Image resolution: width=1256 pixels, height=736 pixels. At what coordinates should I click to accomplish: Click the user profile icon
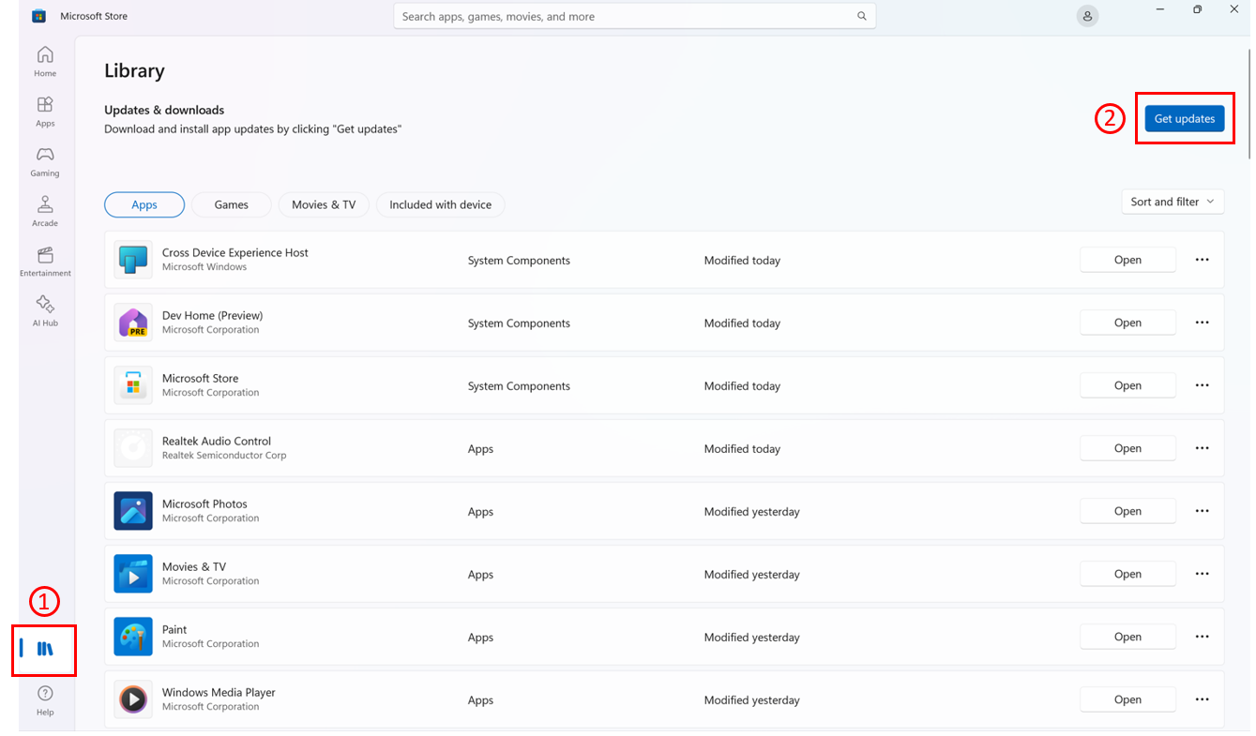tap(1087, 16)
